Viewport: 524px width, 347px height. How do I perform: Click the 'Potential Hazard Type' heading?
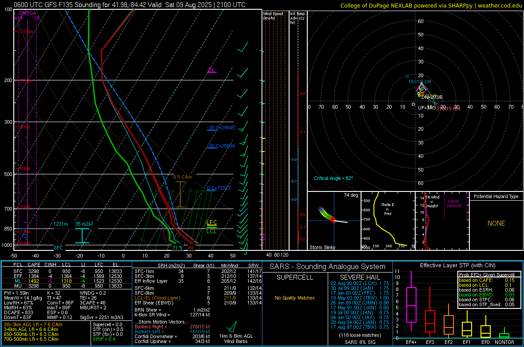click(x=496, y=196)
